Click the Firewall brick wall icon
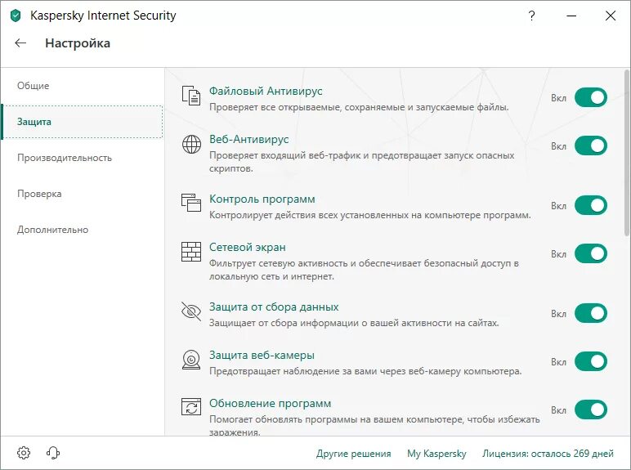Screen dimensions: 631x470 pos(190,252)
